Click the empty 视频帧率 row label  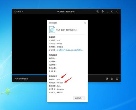pyautogui.click(x=53, y=65)
